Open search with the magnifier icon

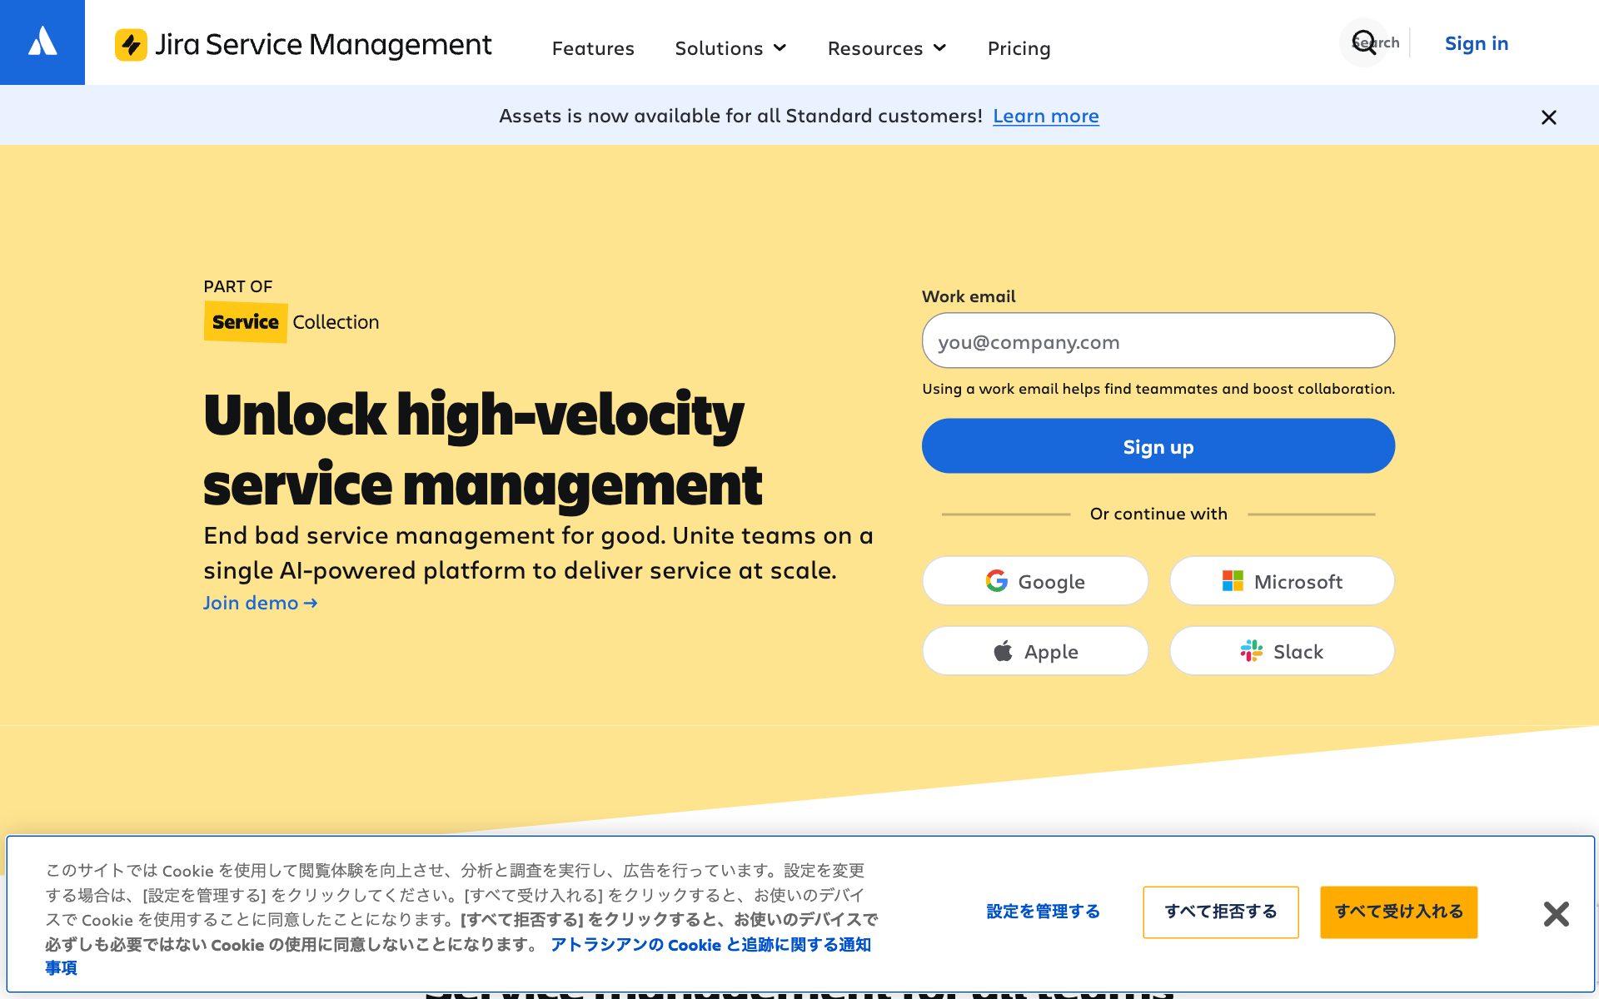tap(1364, 42)
